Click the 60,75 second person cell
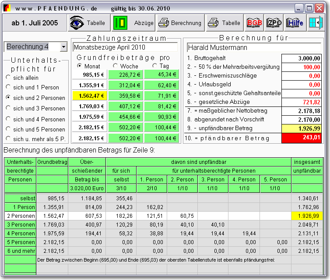This screenshot has width=330, height=280. (182, 216)
